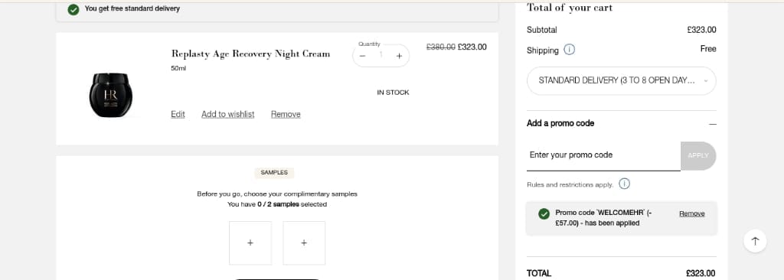Click the promo code input field
The image size is (784, 280).
(603, 155)
